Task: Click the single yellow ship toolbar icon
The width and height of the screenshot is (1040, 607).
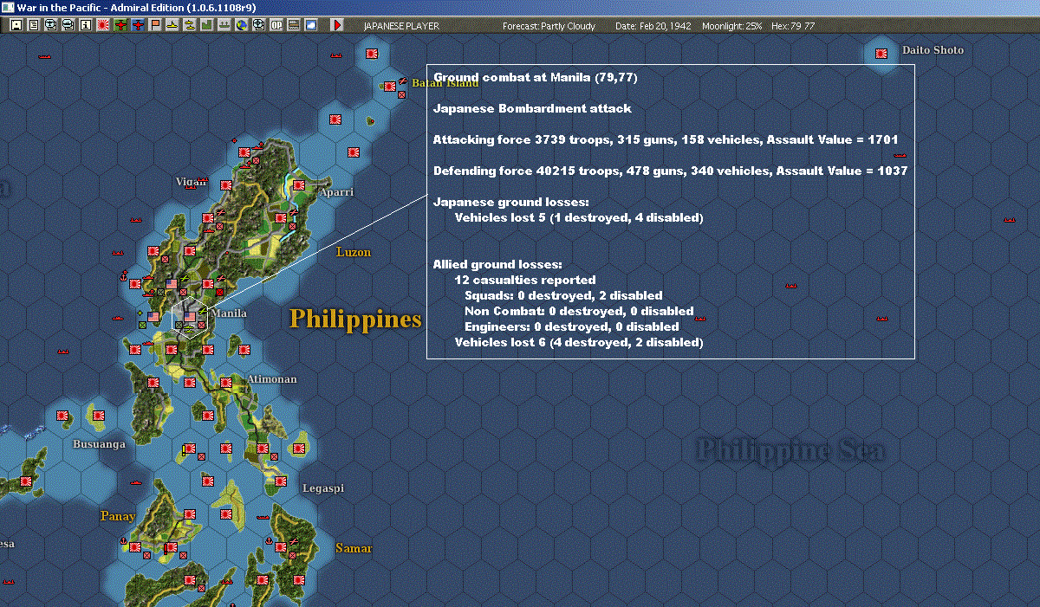Action: click(172, 25)
